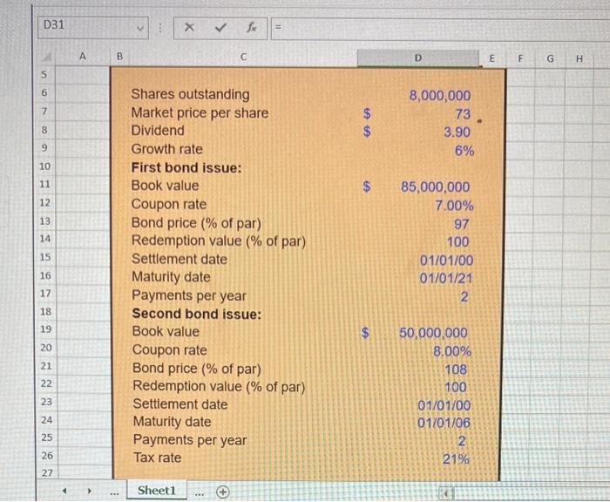Select the 8.00% coupon rate cell
Image resolution: width=610 pixels, height=502 pixels.
point(452,351)
